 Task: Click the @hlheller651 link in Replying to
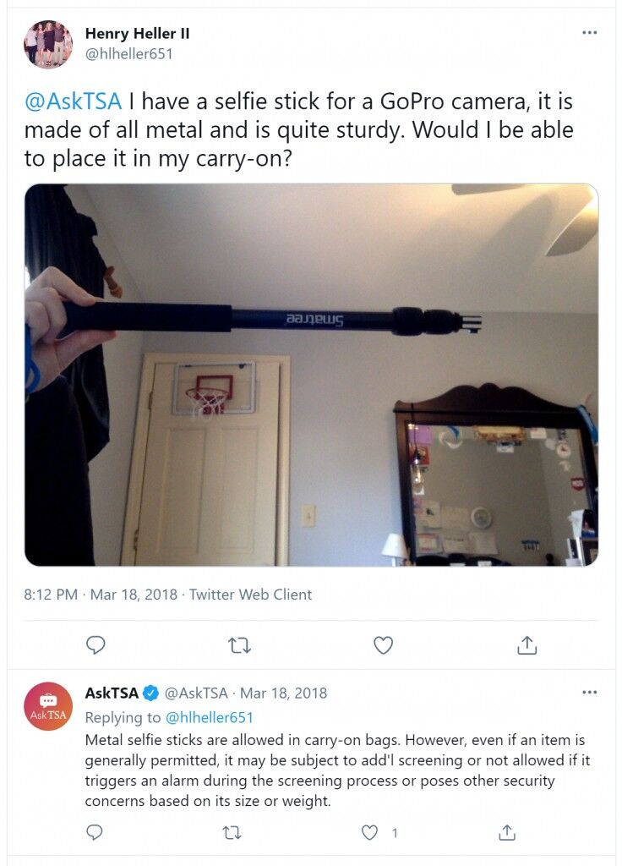210,717
